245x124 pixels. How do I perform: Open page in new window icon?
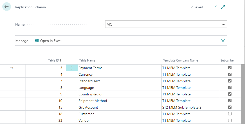[214, 7]
